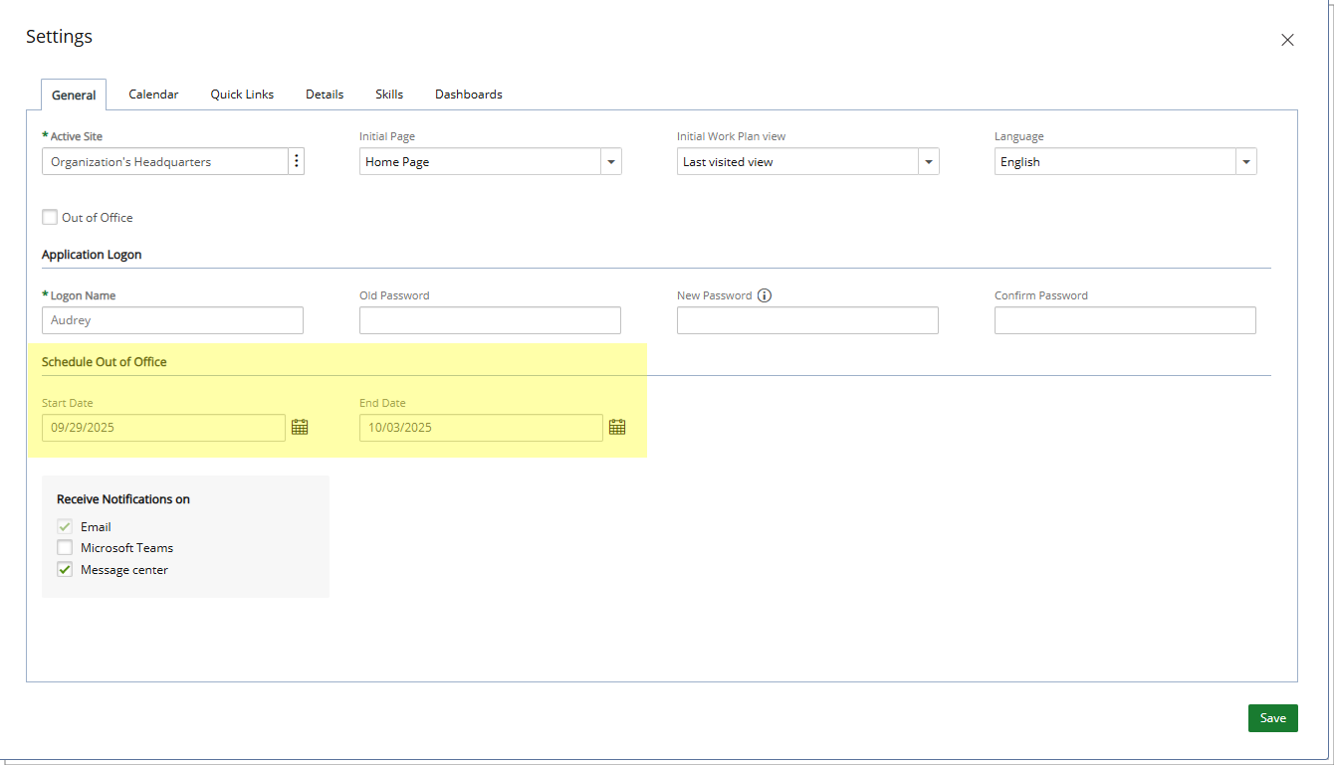The image size is (1334, 765).
Task: Expand the Initial Work Plan view dropdown
Action: (x=928, y=160)
